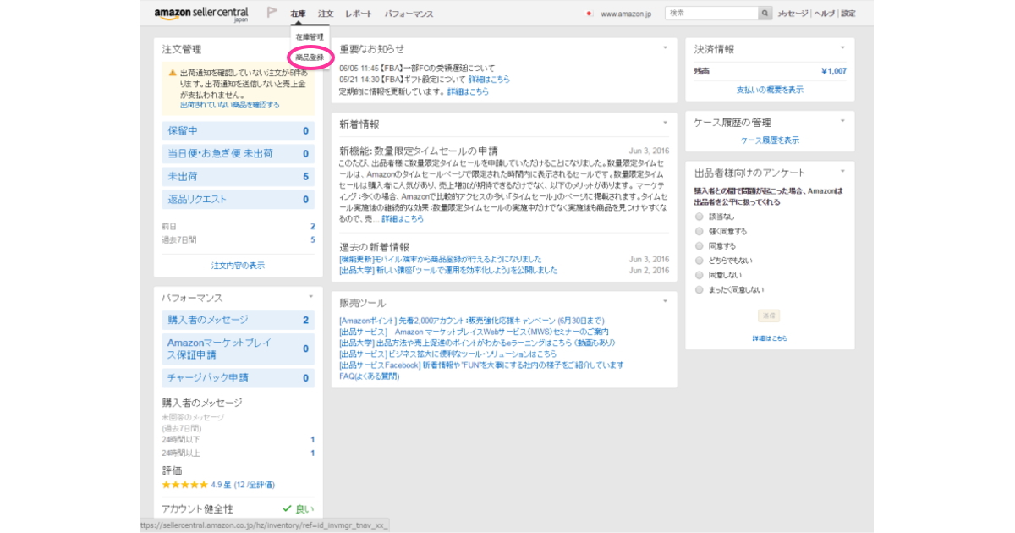Open the 未出荷 orders row with count 5
Image resolution: width=1015 pixels, height=533 pixels.
click(239, 176)
